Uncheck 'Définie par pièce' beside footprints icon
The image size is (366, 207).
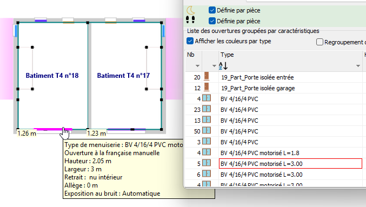coord(212,21)
